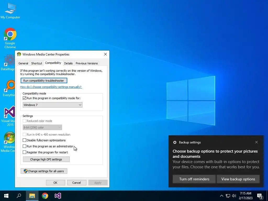268x201 pixels.
Task: Click Run compatibility troubleshooter button
Action: click(x=44, y=81)
